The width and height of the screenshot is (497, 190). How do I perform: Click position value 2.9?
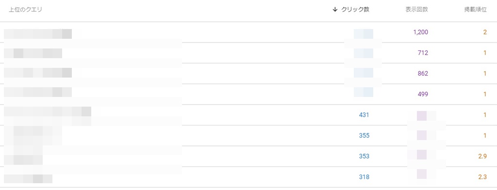click(482, 156)
